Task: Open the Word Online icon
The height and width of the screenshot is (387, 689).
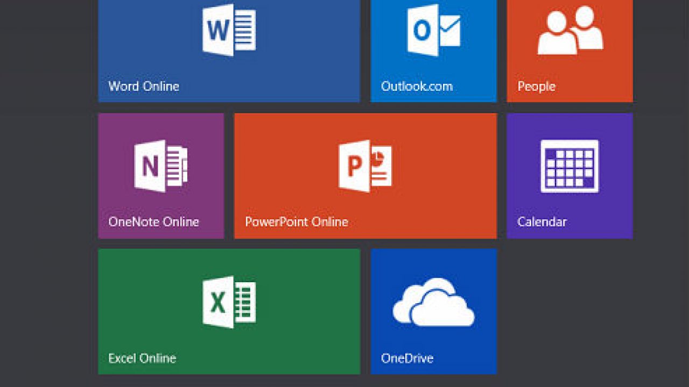Action: (229, 30)
